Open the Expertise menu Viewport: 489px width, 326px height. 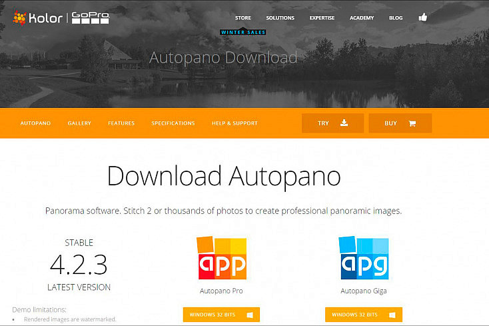(x=322, y=18)
